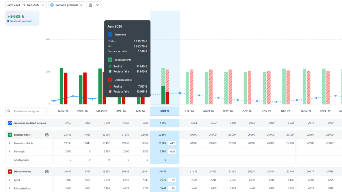
Task: Click the blue Trésorerie en début de mois icon
Action: point(10,123)
